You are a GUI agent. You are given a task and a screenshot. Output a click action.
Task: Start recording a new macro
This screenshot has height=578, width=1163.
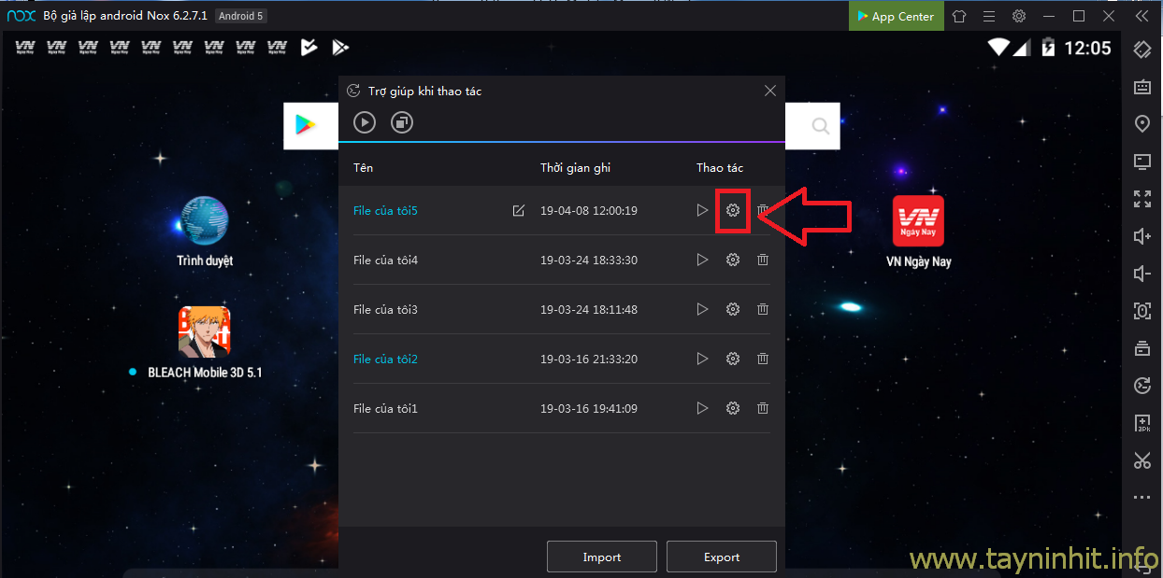(x=365, y=122)
